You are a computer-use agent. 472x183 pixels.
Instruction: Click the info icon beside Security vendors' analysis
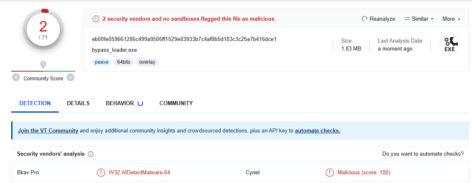[91, 154]
